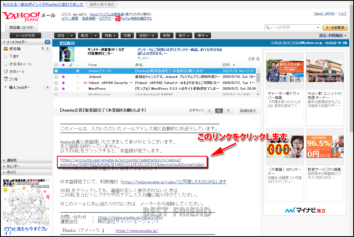Screen dimensions: 354x237
Task: Click the forward (転送) button
Action: tap(85, 35)
